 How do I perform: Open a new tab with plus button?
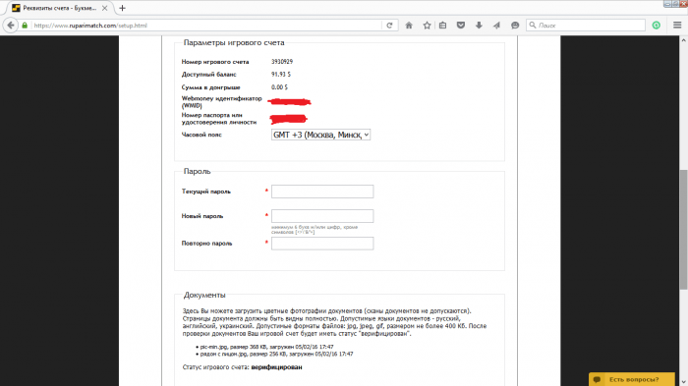[123, 8]
